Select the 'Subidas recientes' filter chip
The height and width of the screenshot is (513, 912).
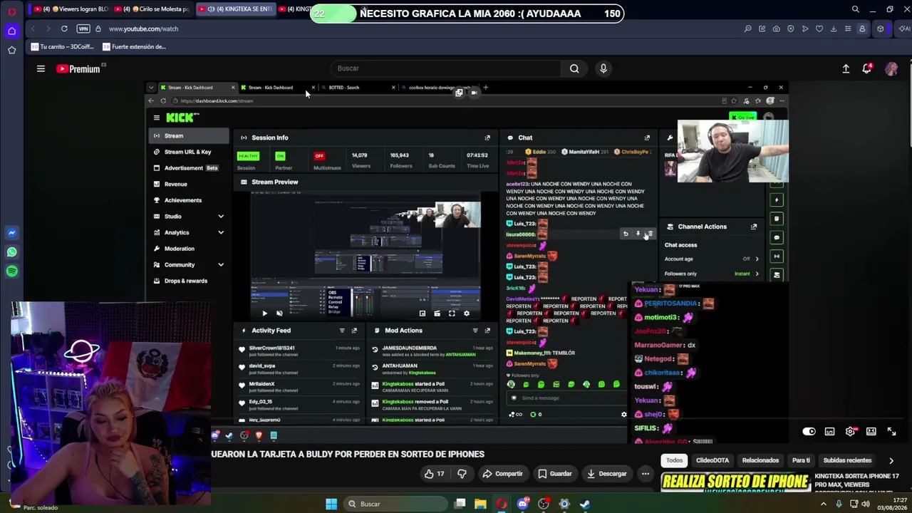pyautogui.click(x=847, y=460)
